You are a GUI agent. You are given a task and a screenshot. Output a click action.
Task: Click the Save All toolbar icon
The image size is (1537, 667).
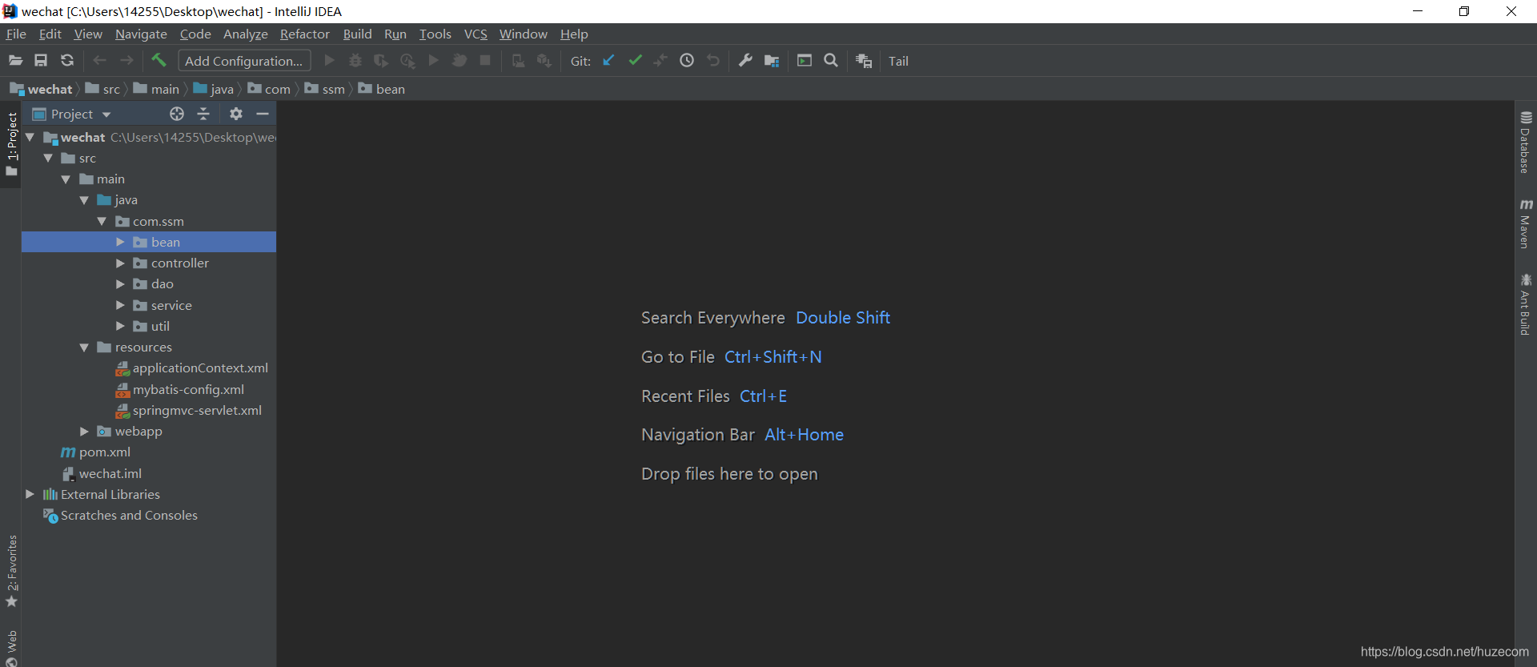41,61
